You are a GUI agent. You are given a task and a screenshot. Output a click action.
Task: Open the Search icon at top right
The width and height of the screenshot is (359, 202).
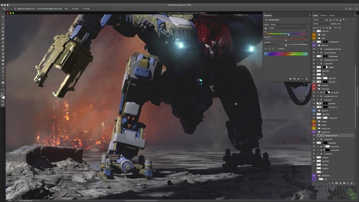346,9
